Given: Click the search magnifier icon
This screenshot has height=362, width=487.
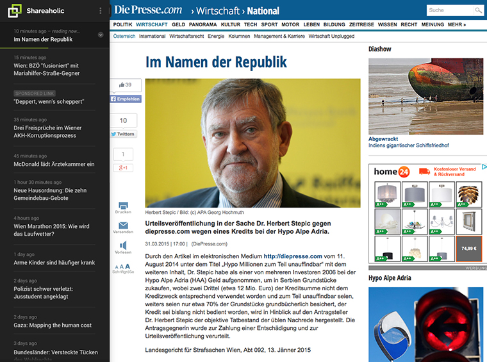Looking at the screenshot, I should click(478, 10).
